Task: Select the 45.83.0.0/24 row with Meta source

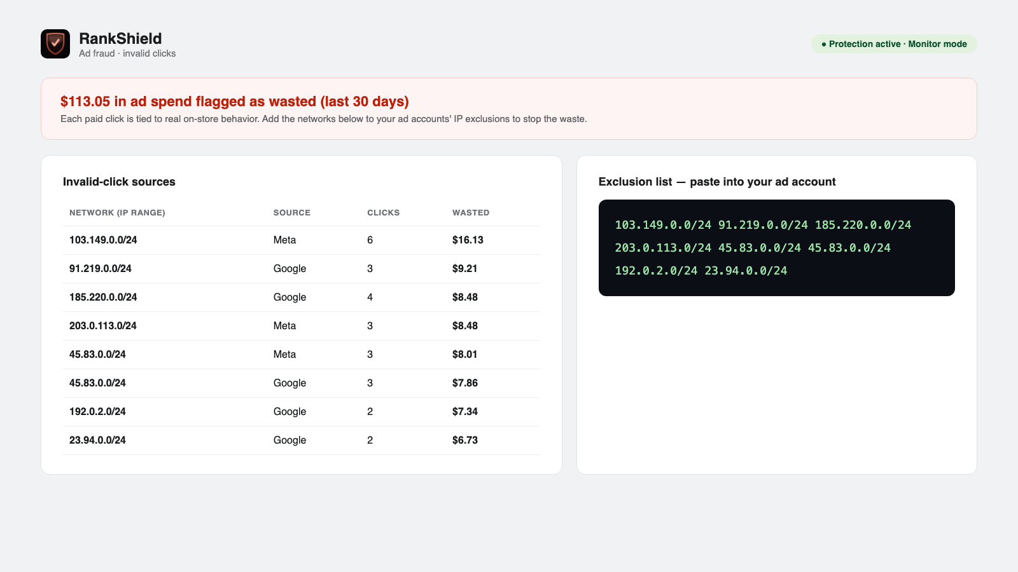Action: point(302,355)
